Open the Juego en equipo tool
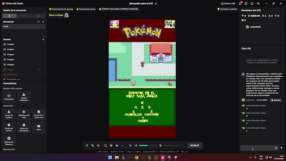This screenshot has width=286, height=161. (x=9, y=114)
